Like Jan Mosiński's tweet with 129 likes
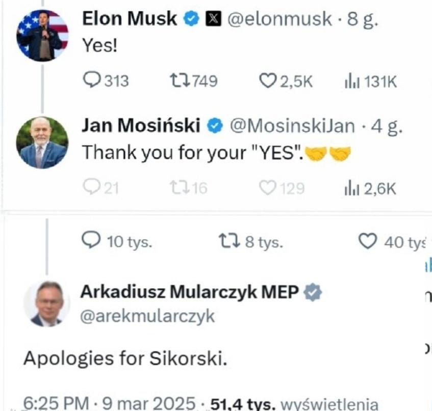 (267, 188)
